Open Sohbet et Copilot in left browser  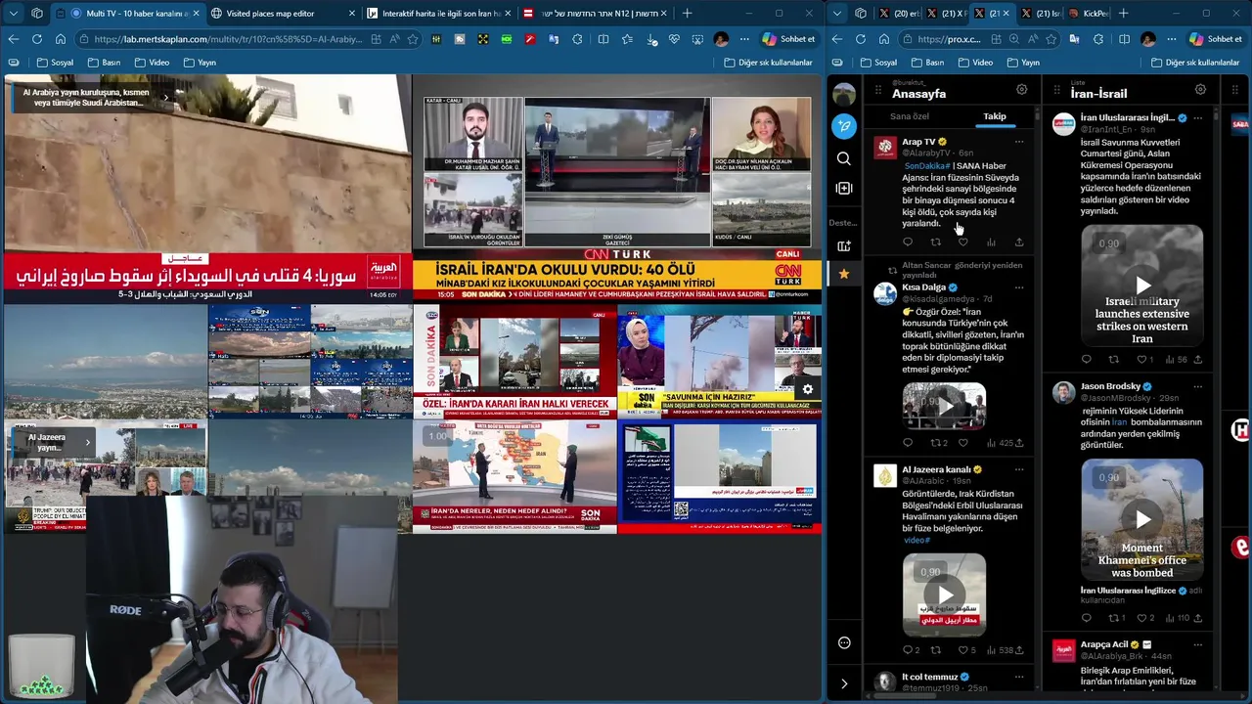point(788,39)
